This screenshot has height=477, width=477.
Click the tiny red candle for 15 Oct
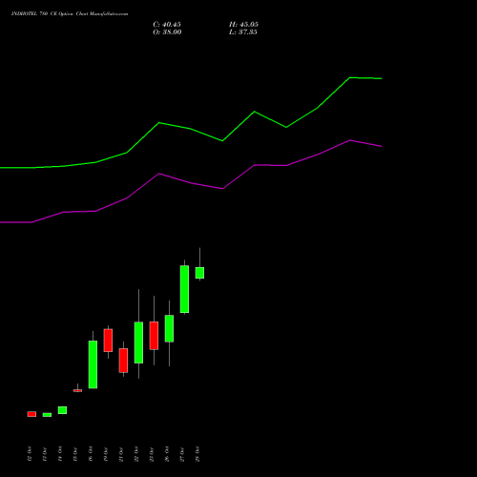click(77, 390)
